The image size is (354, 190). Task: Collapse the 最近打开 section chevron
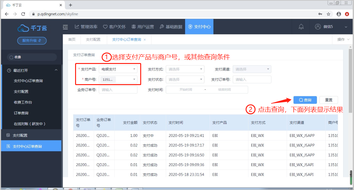pyautogui.click(x=56, y=70)
